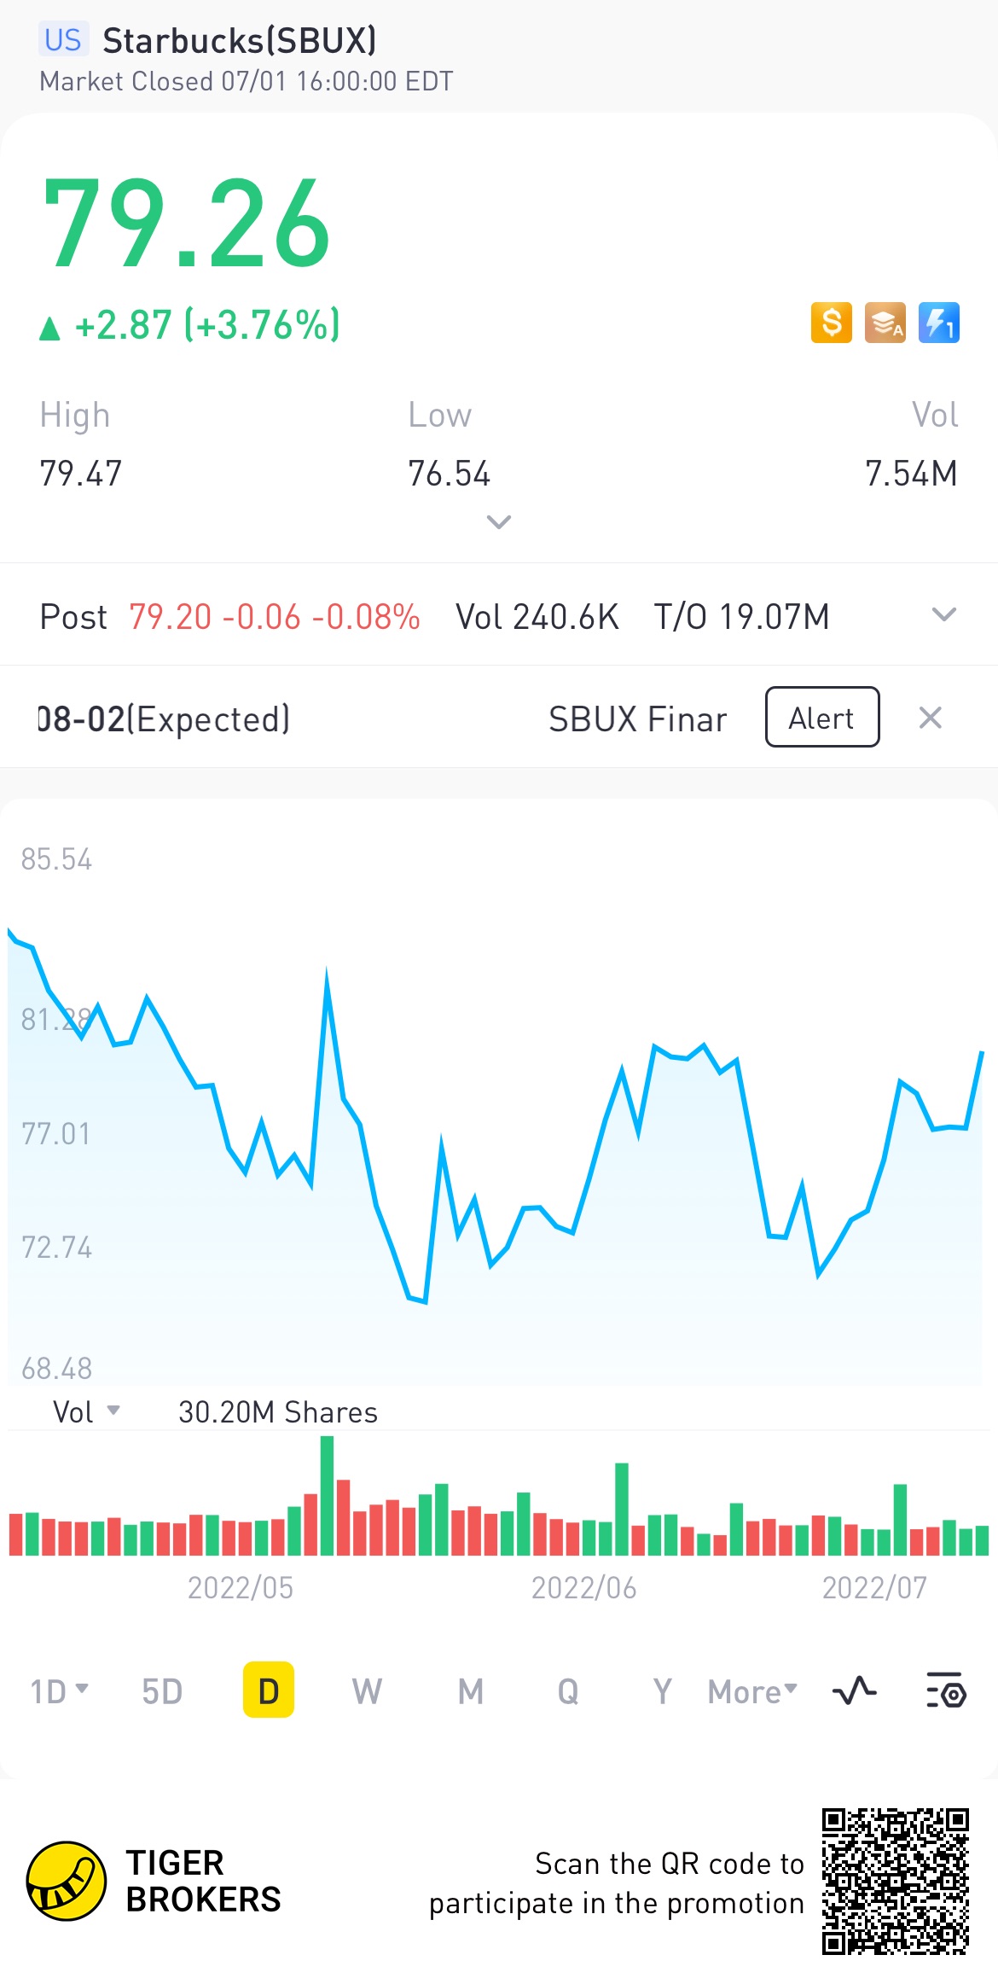This screenshot has height=1984, width=998.
Task: Tap the promotion QR code
Action: click(895, 1882)
